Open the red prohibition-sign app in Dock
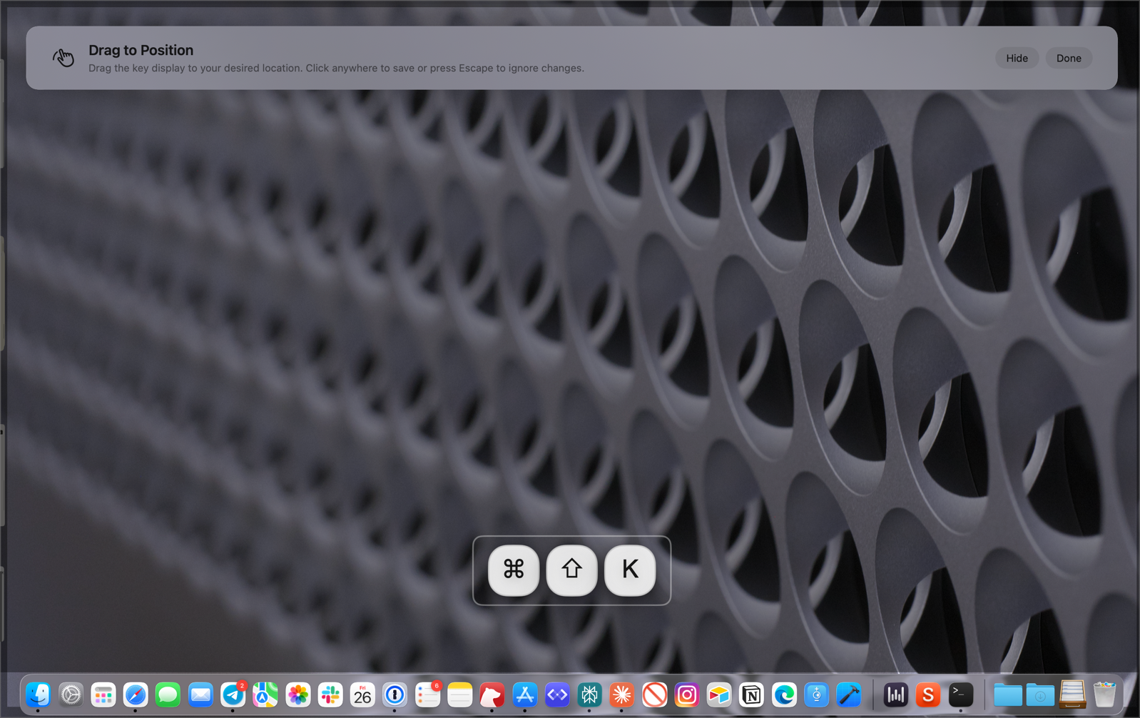 [x=654, y=694]
